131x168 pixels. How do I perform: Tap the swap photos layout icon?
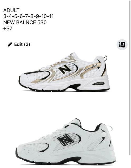coord(122,45)
